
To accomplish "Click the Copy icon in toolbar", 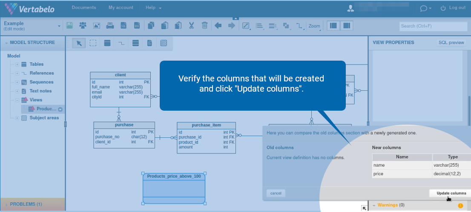I will click(x=151, y=26).
